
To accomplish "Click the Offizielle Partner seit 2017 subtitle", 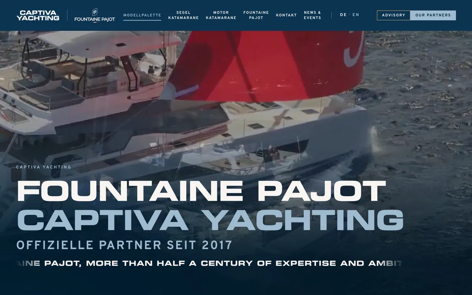I will (x=124, y=245).
